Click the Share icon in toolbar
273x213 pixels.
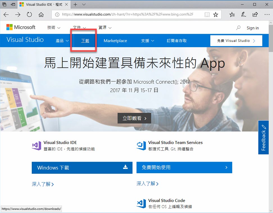click(255, 15)
